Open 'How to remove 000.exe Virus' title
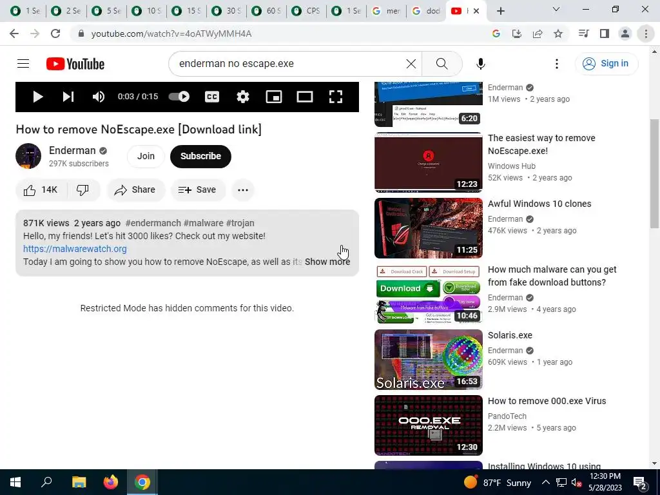The image size is (660, 495). tap(547, 401)
